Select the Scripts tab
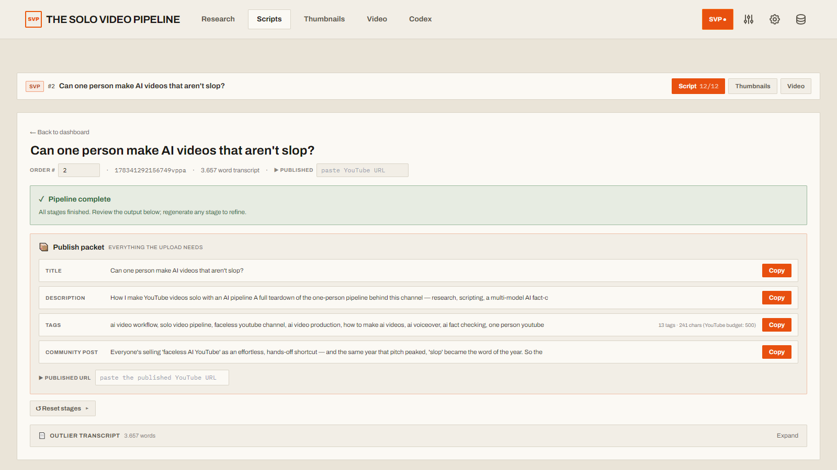The width and height of the screenshot is (837, 470). pyautogui.click(x=269, y=19)
